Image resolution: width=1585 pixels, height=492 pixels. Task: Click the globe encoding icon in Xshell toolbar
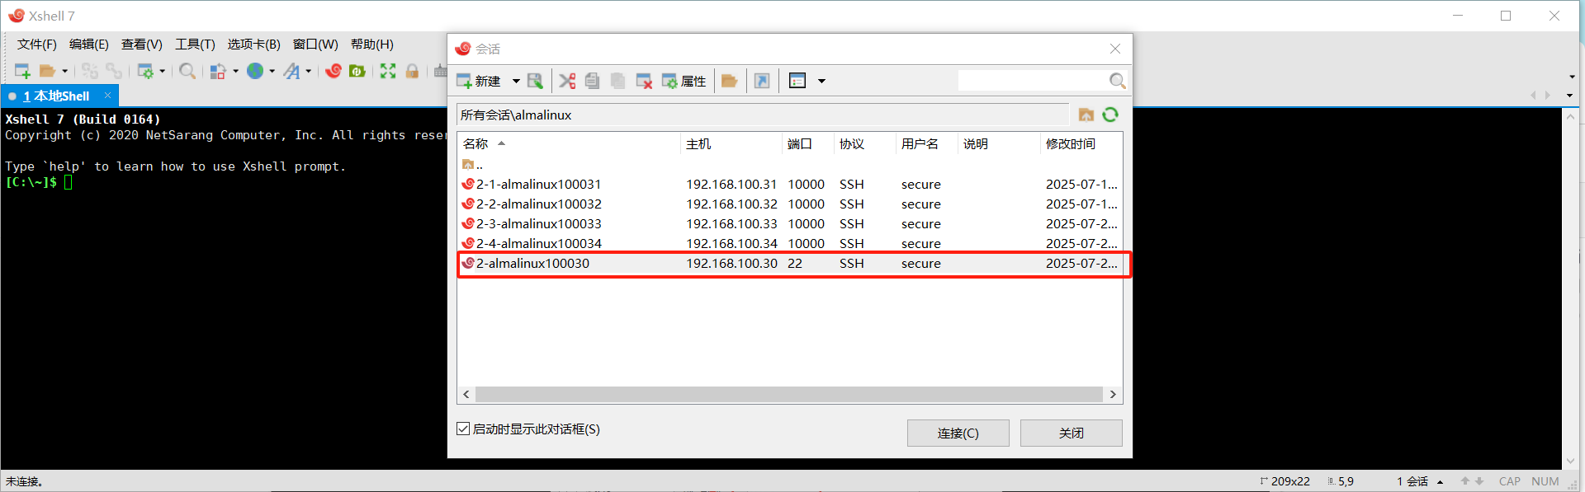point(255,71)
